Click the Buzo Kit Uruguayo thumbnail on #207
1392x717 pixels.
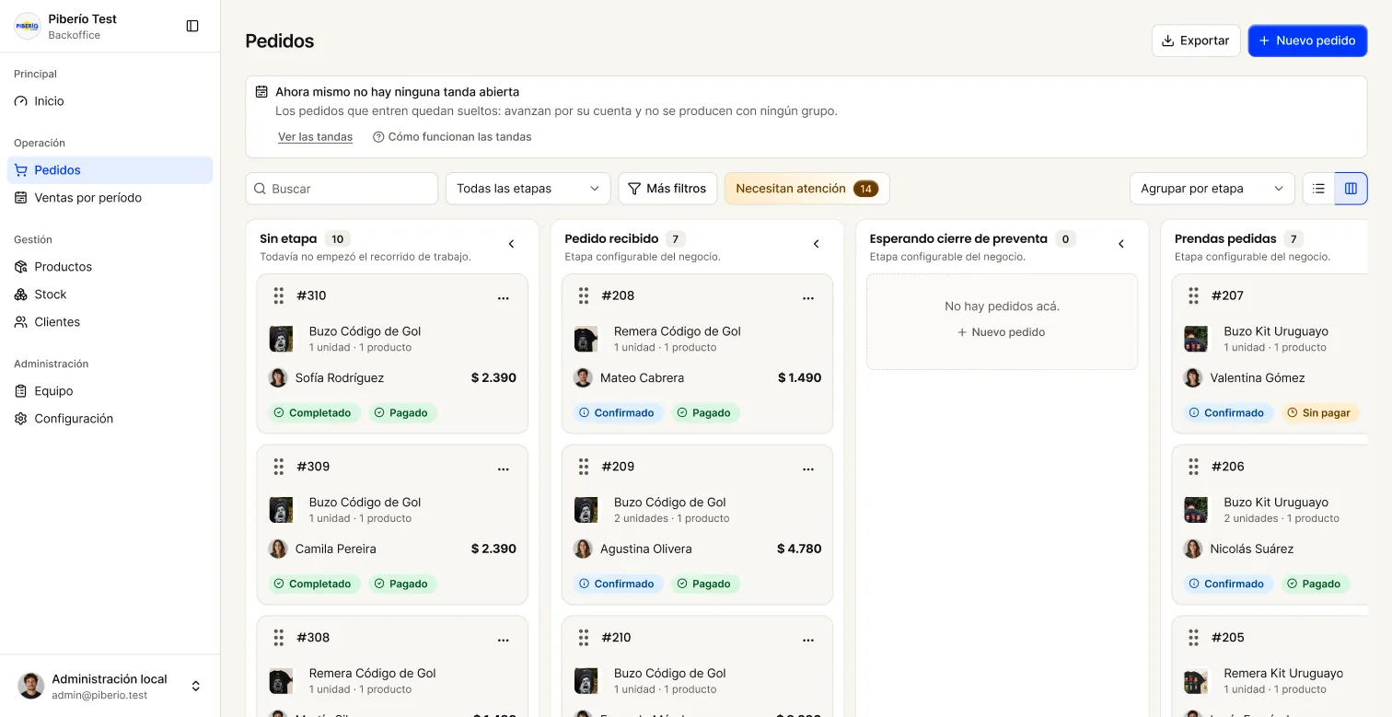(1196, 339)
